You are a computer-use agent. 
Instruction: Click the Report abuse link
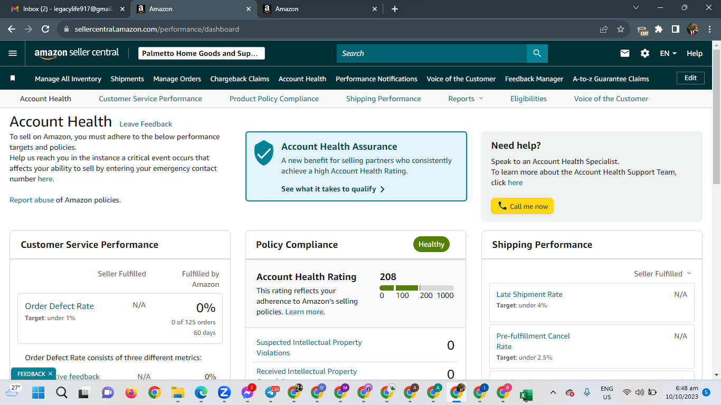tap(32, 200)
